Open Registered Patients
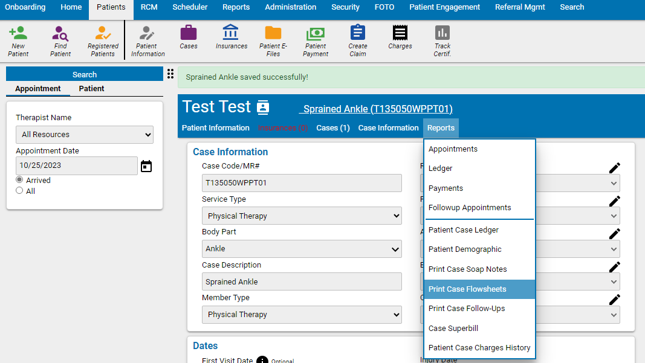 (x=102, y=40)
